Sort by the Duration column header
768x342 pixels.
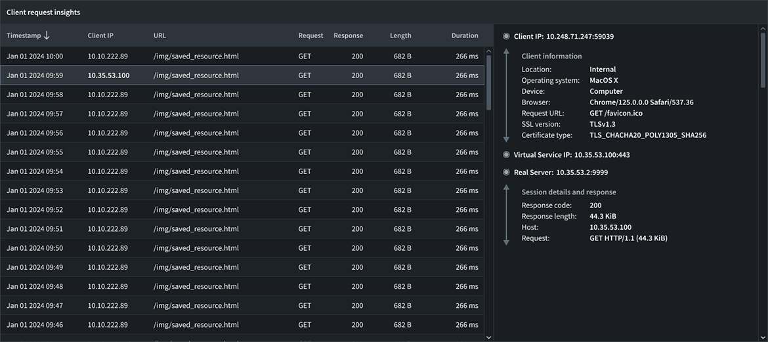pyautogui.click(x=464, y=35)
